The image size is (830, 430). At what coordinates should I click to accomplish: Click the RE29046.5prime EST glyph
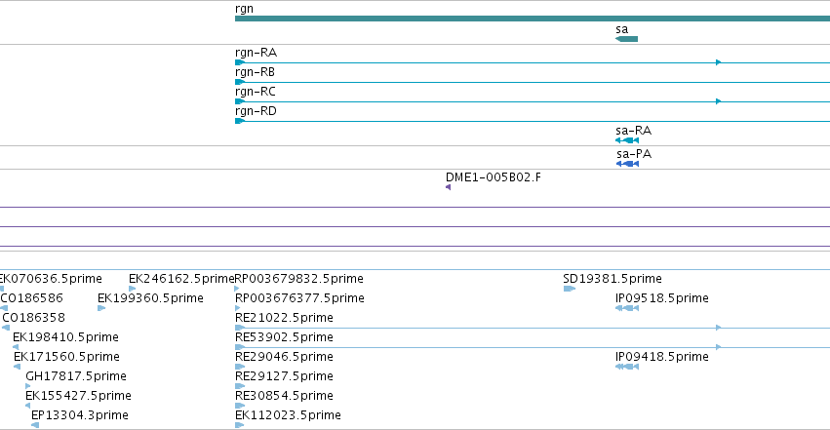point(240,367)
